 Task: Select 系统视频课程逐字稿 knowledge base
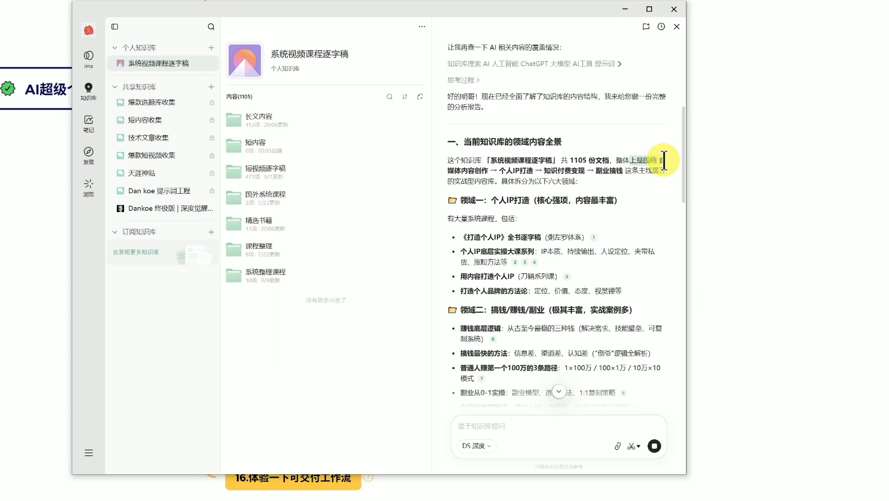tap(162, 63)
